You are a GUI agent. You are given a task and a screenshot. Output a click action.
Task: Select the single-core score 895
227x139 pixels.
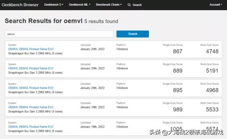(x=178, y=90)
